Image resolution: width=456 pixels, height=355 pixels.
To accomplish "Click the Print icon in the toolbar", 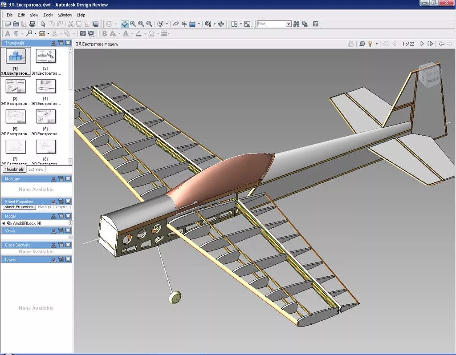I will click(x=32, y=24).
